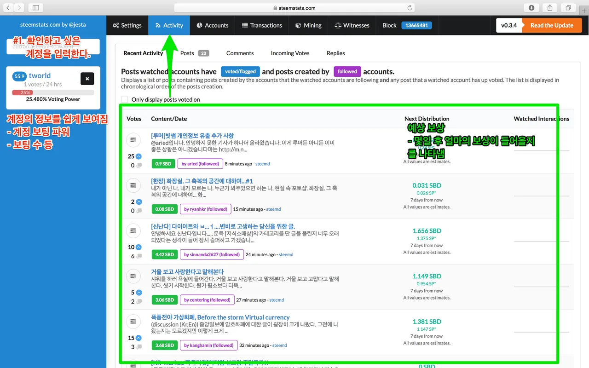Show the Safari sidebar
Image resolution: width=589 pixels, height=368 pixels.
[x=35, y=7]
